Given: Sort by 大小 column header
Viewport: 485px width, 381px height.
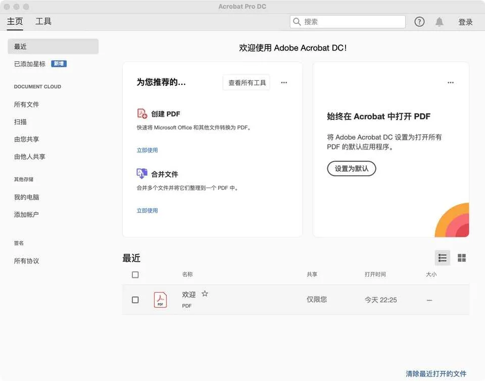Looking at the screenshot, I should [431, 274].
